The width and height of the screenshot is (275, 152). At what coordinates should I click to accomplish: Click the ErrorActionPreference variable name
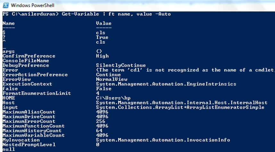(35, 75)
